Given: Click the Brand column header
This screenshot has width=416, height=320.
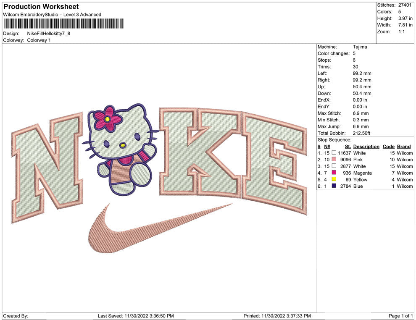Looking at the screenshot, I should [x=404, y=147].
